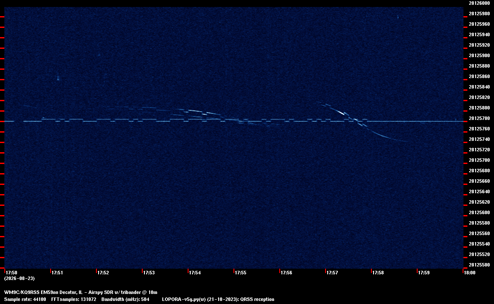
Task: Click frequency scale value 28125640
Action: click(x=479, y=191)
